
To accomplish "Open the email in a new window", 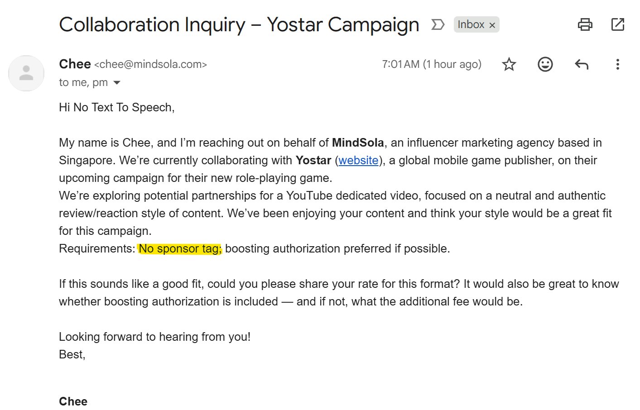I will click(x=617, y=24).
